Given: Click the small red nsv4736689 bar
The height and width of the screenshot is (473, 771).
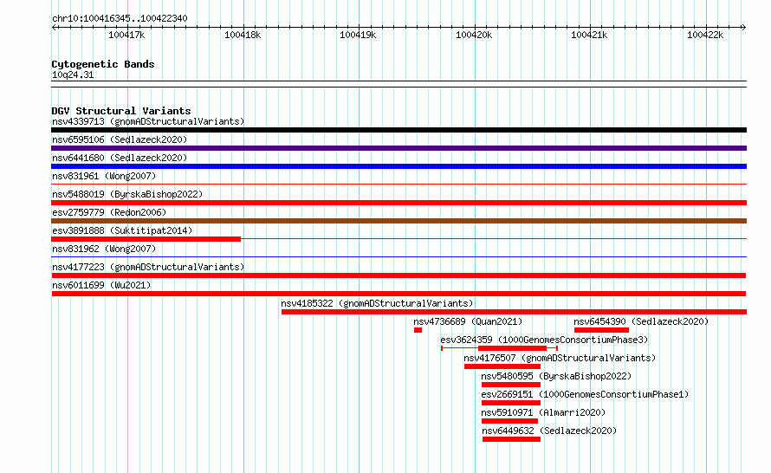Looking at the screenshot, I should point(418,330).
